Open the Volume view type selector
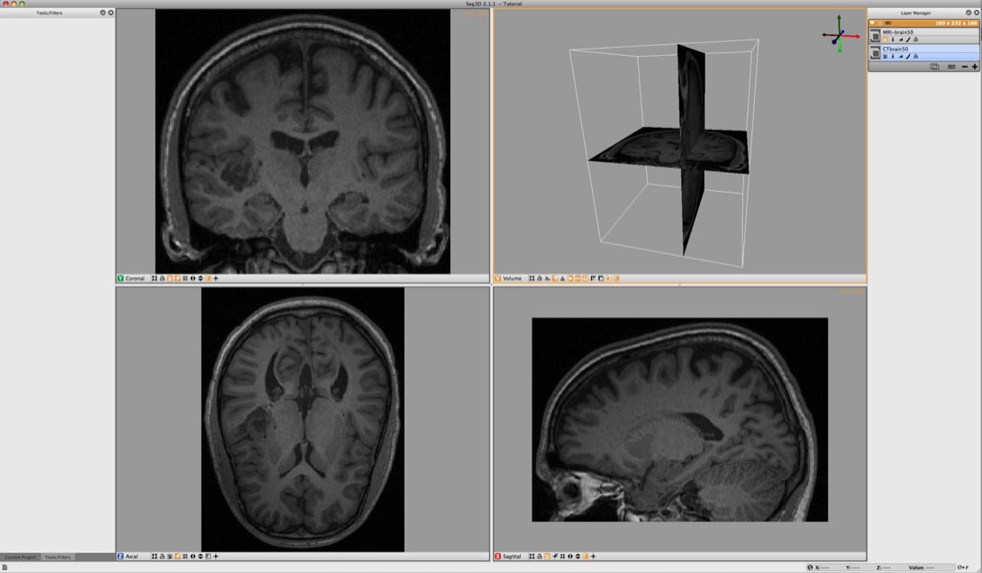The height and width of the screenshot is (573, 982). click(x=508, y=278)
